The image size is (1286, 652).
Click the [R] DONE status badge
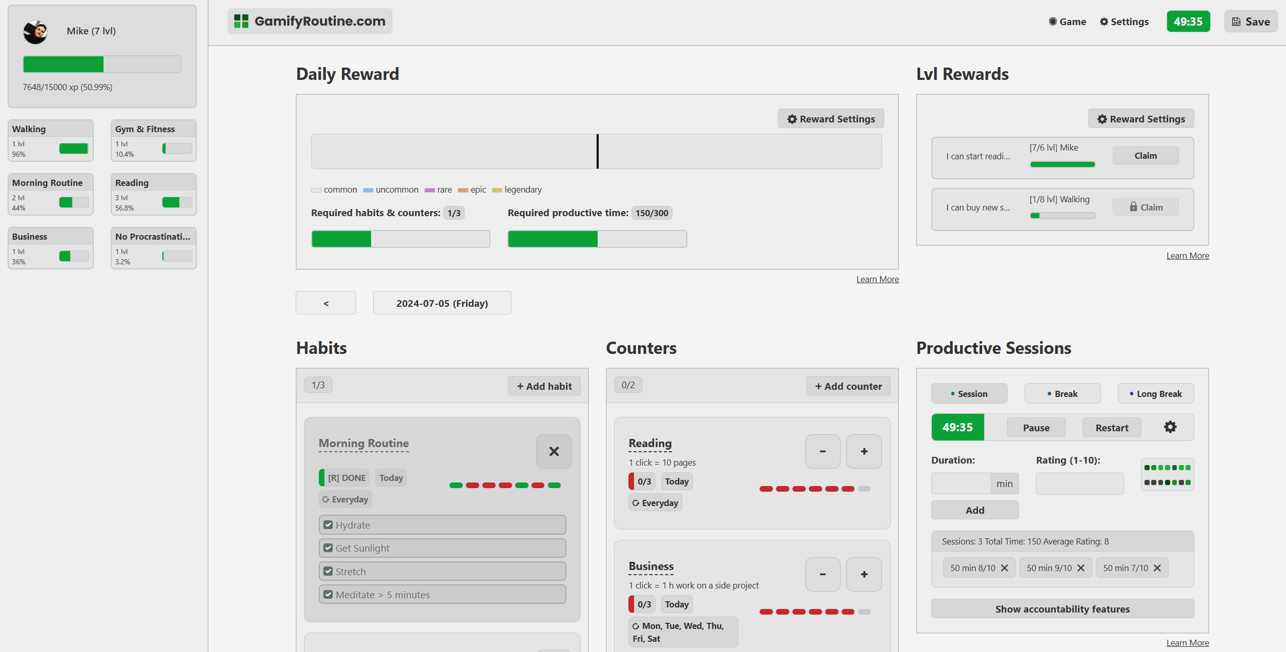(x=344, y=478)
